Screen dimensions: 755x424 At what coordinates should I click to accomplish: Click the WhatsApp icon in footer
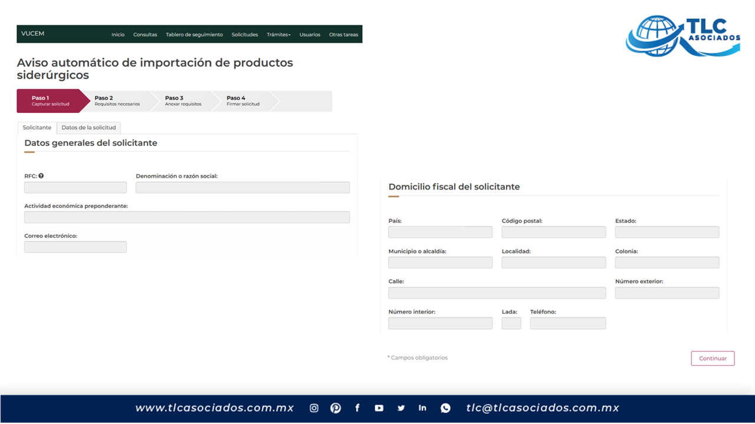click(x=445, y=408)
